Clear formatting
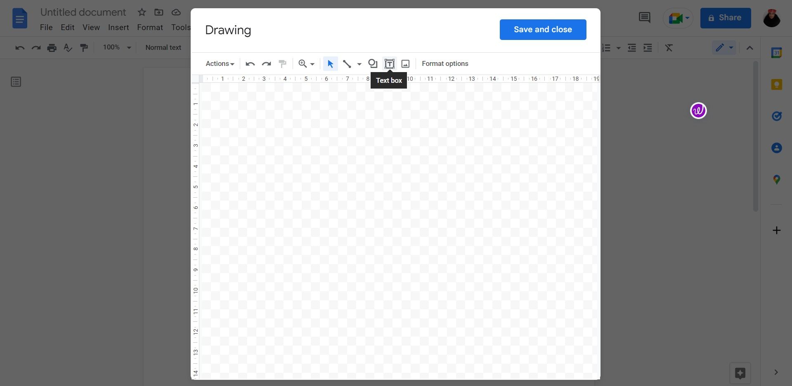Viewport: 792px width, 386px height. [x=669, y=48]
